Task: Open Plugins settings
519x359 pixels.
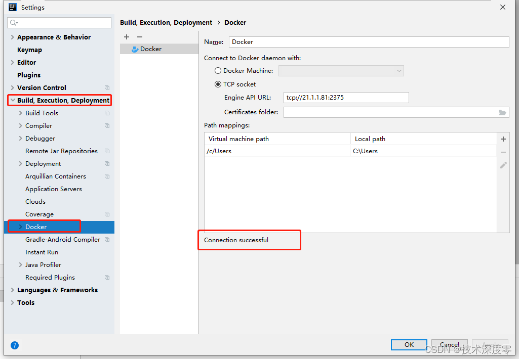Action: point(29,75)
